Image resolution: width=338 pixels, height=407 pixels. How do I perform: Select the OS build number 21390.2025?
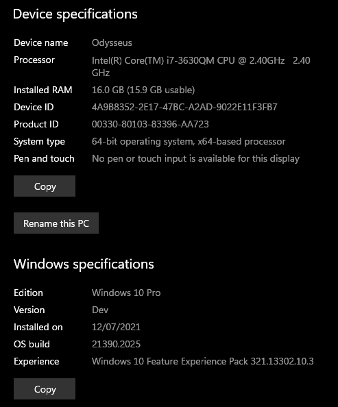coord(116,344)
